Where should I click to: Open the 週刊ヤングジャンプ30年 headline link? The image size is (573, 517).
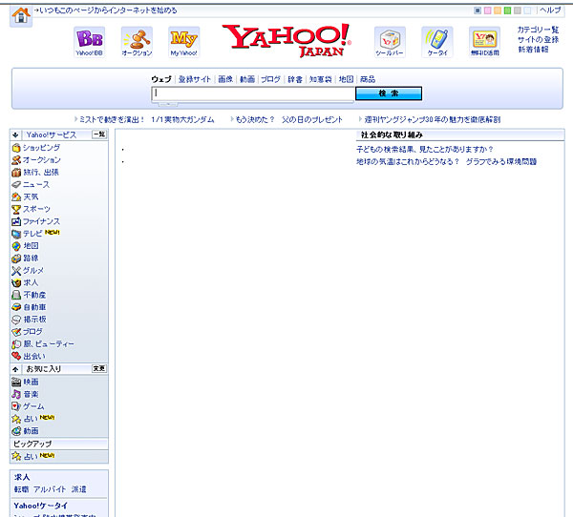(433, 120)
